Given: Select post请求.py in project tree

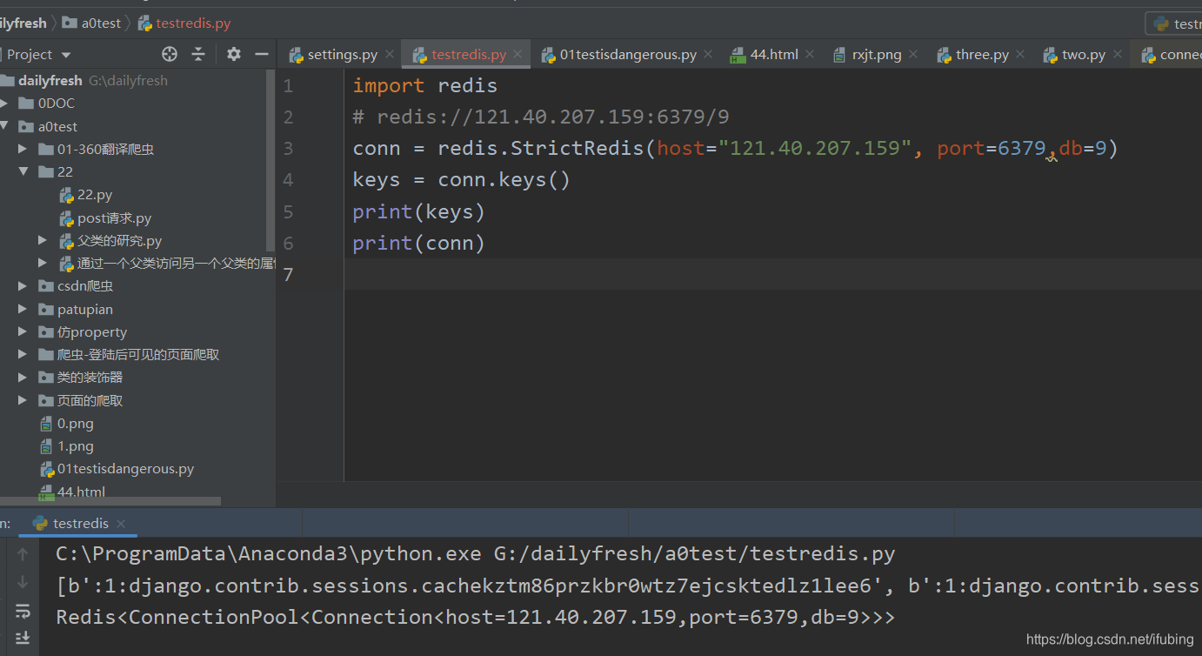Looking at the screenshot, I should point(105,218).
